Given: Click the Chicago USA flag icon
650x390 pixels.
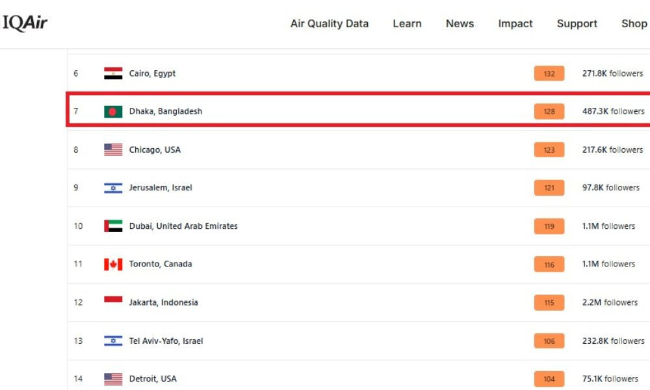Looking at the screenshot, I should pos(113,149).
